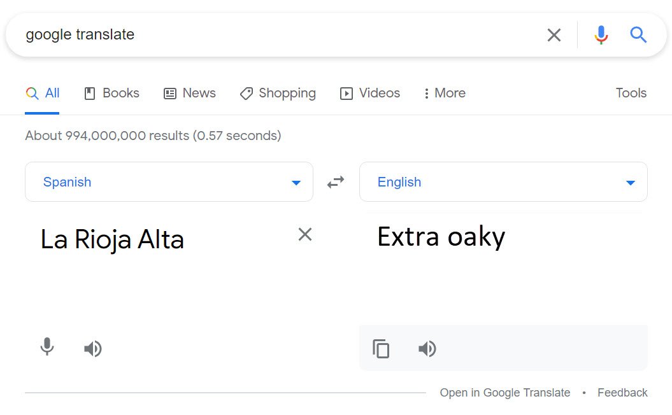672x415 pixels.
Task: Swap Spanish and English languages
Action: (336, 182)
